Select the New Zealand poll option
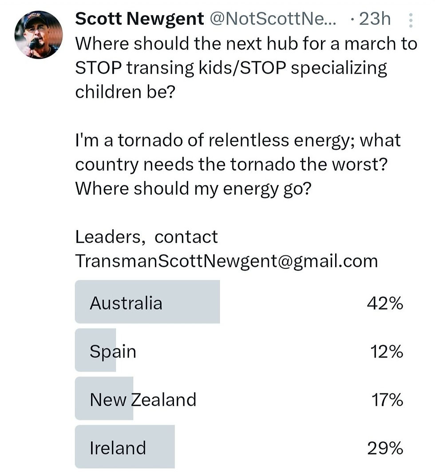This screenshot has height=475, width=435. coord(239,398)
